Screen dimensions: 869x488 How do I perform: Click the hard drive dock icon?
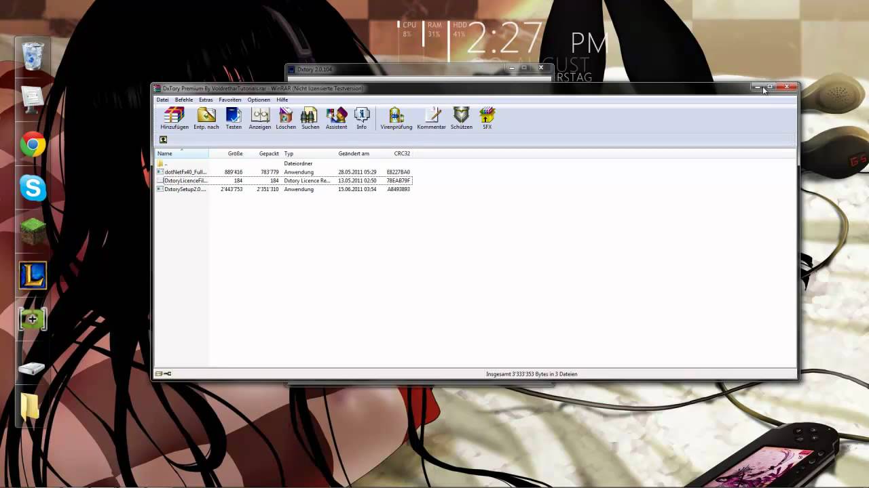pyautogui.click(x=32, y=368)
